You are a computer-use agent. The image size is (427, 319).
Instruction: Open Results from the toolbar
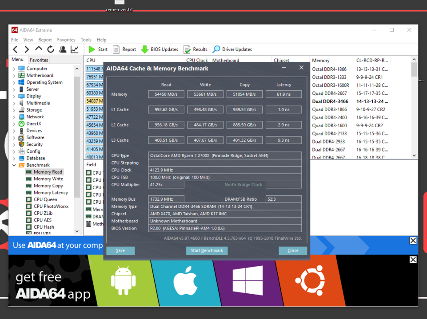click(x=196, y=50)
